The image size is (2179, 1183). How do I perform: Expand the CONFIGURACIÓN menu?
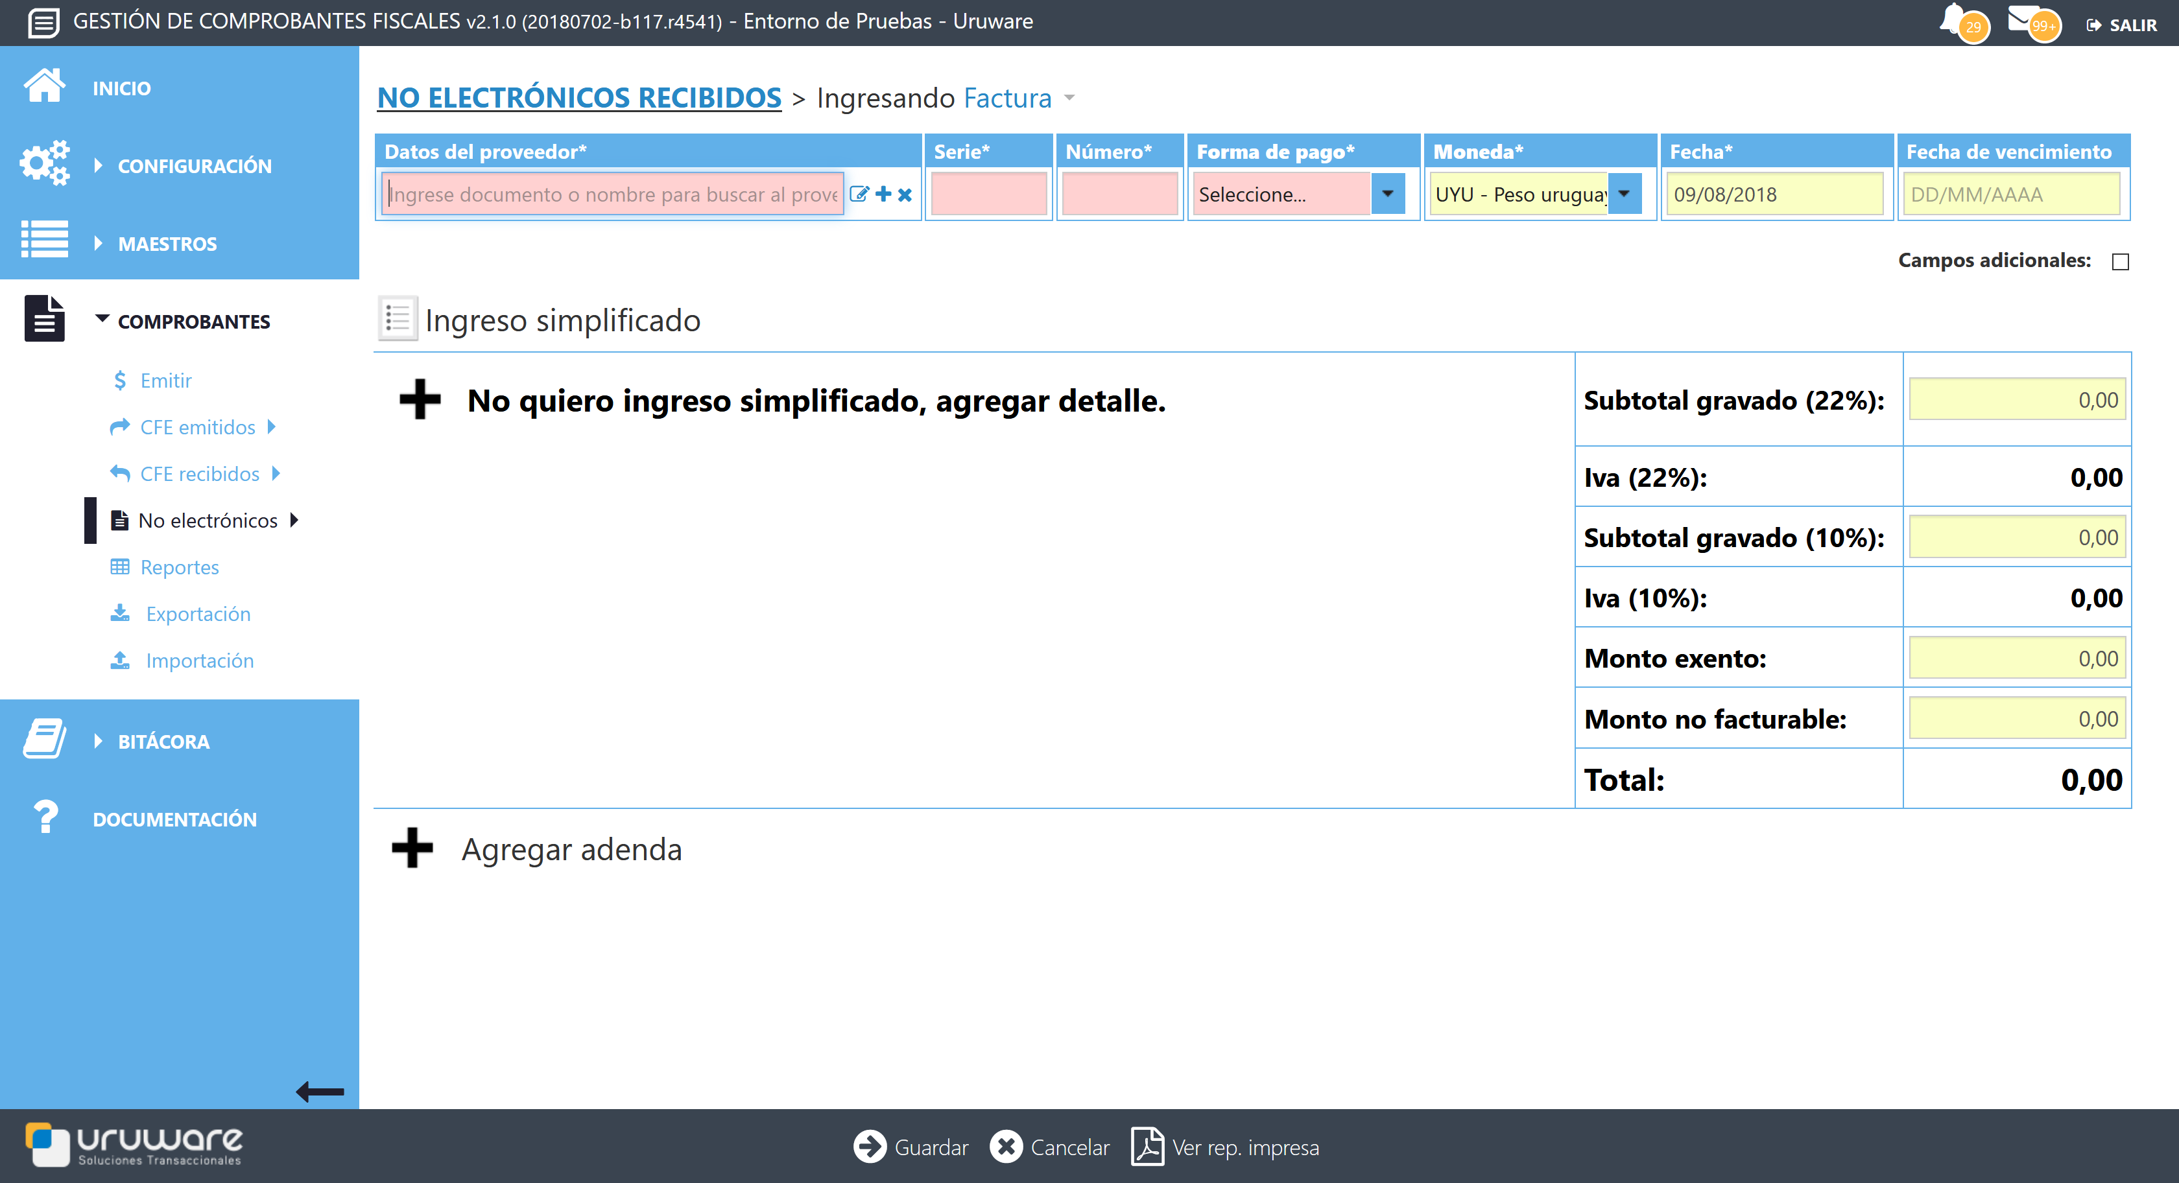[x=195, y=165]
